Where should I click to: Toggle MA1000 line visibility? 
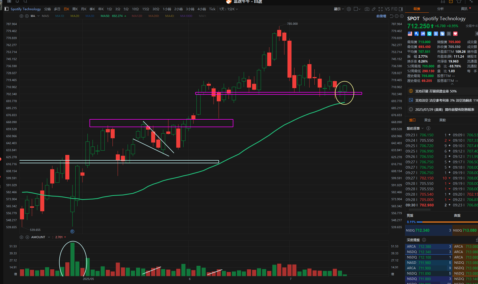pyautogui.click(x=187, y=16)
